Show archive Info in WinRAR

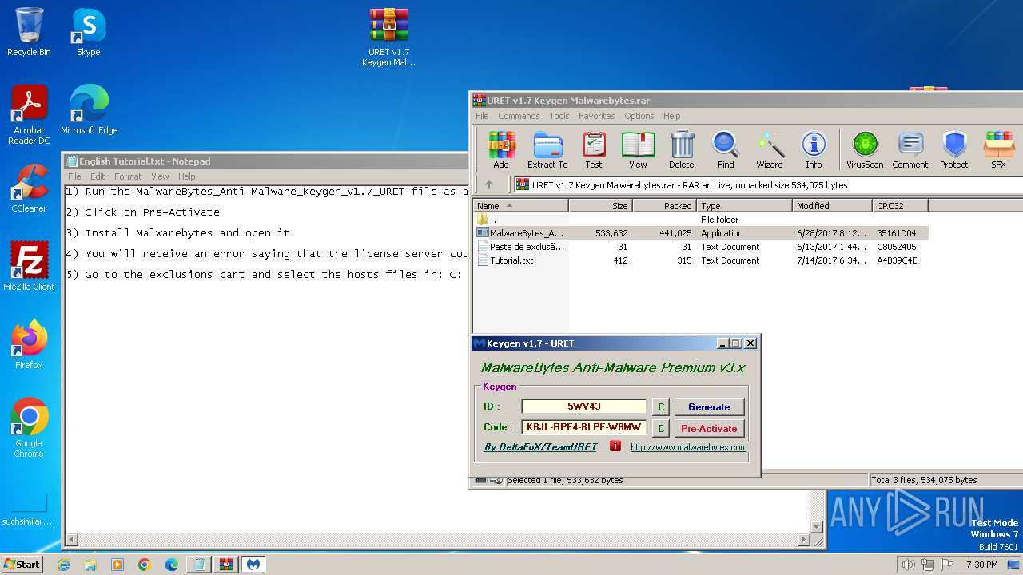(x=814, y=150)
